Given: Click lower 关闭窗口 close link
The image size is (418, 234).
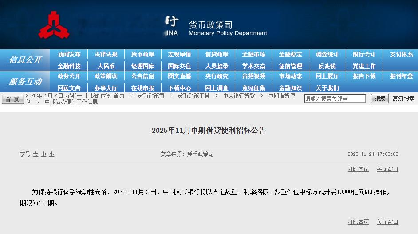Looking at the screenshot, I should point(387,222).
